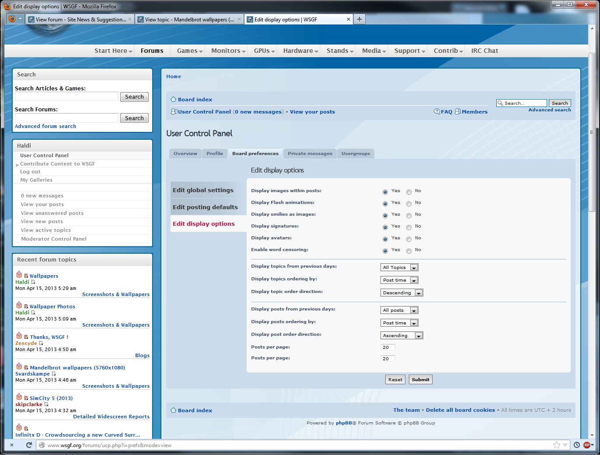
Task: Switch to the Overview tab
Action: point(185,154)
